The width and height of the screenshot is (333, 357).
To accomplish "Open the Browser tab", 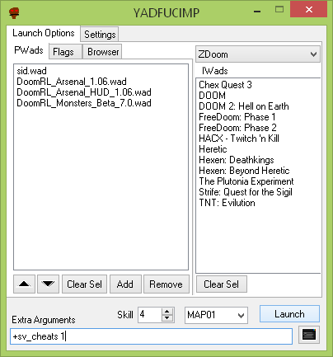I will pyautogui.click(x=103, y=52).
